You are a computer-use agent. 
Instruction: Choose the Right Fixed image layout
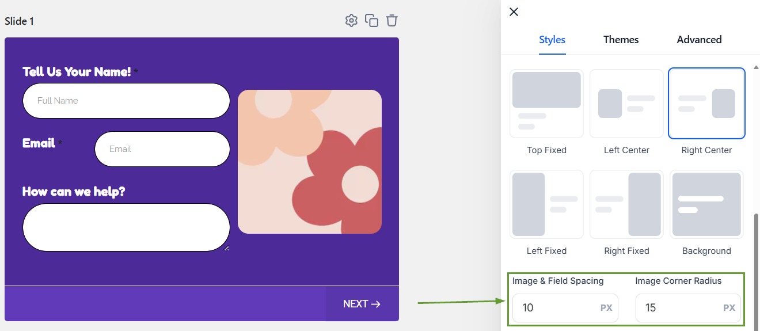pos(626,204)
